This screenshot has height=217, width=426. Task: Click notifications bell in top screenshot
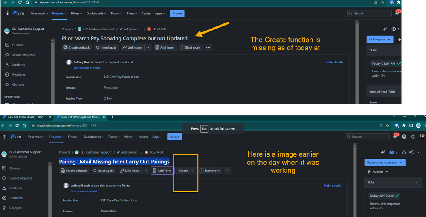397,13
